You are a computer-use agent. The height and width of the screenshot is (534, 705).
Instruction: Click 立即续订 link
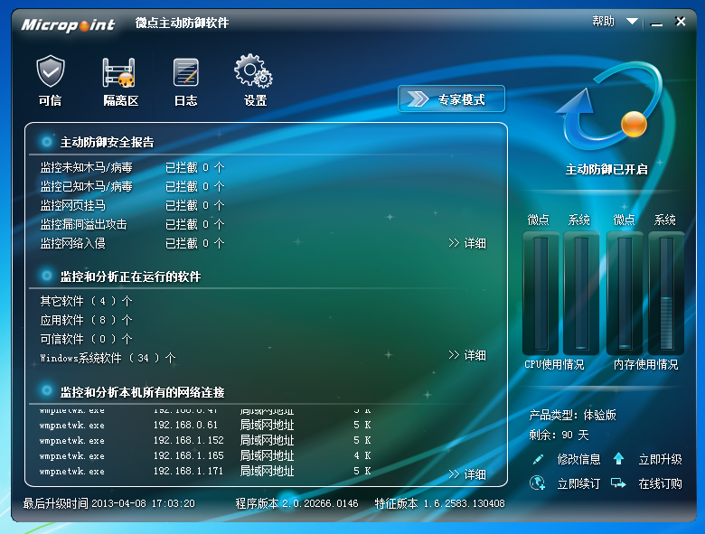point(578,483)
